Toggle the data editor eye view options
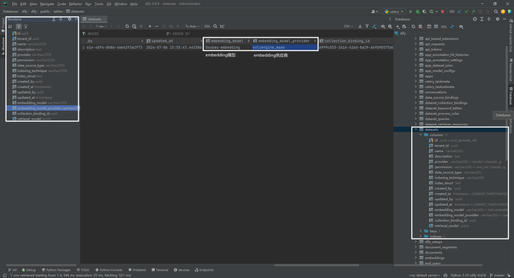Viewport: 514px width, 278px height. click(383, 26)
